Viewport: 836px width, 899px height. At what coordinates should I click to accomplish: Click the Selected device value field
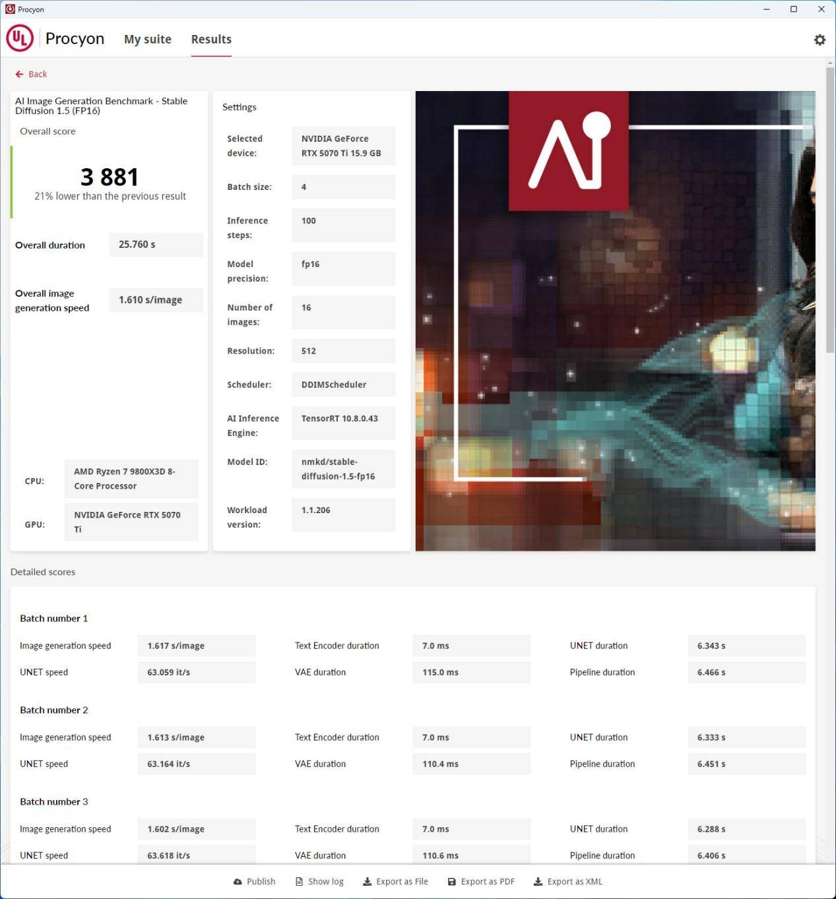[343, 146]
